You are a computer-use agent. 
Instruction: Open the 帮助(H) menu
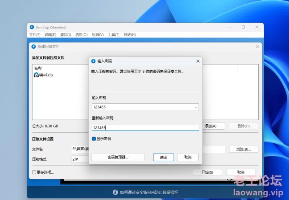[x=130, y=35]
